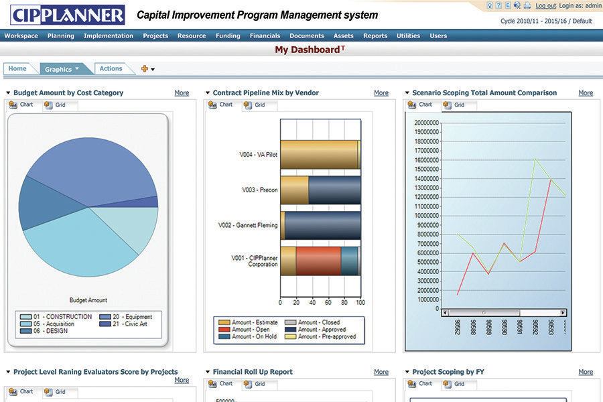Open the dropdown next to the plus icon

coord(153,69)
